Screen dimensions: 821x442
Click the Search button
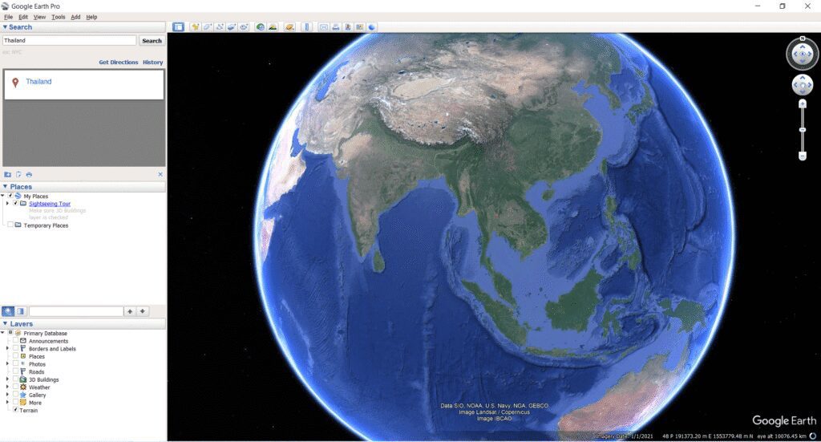click(x=152, y=40)
